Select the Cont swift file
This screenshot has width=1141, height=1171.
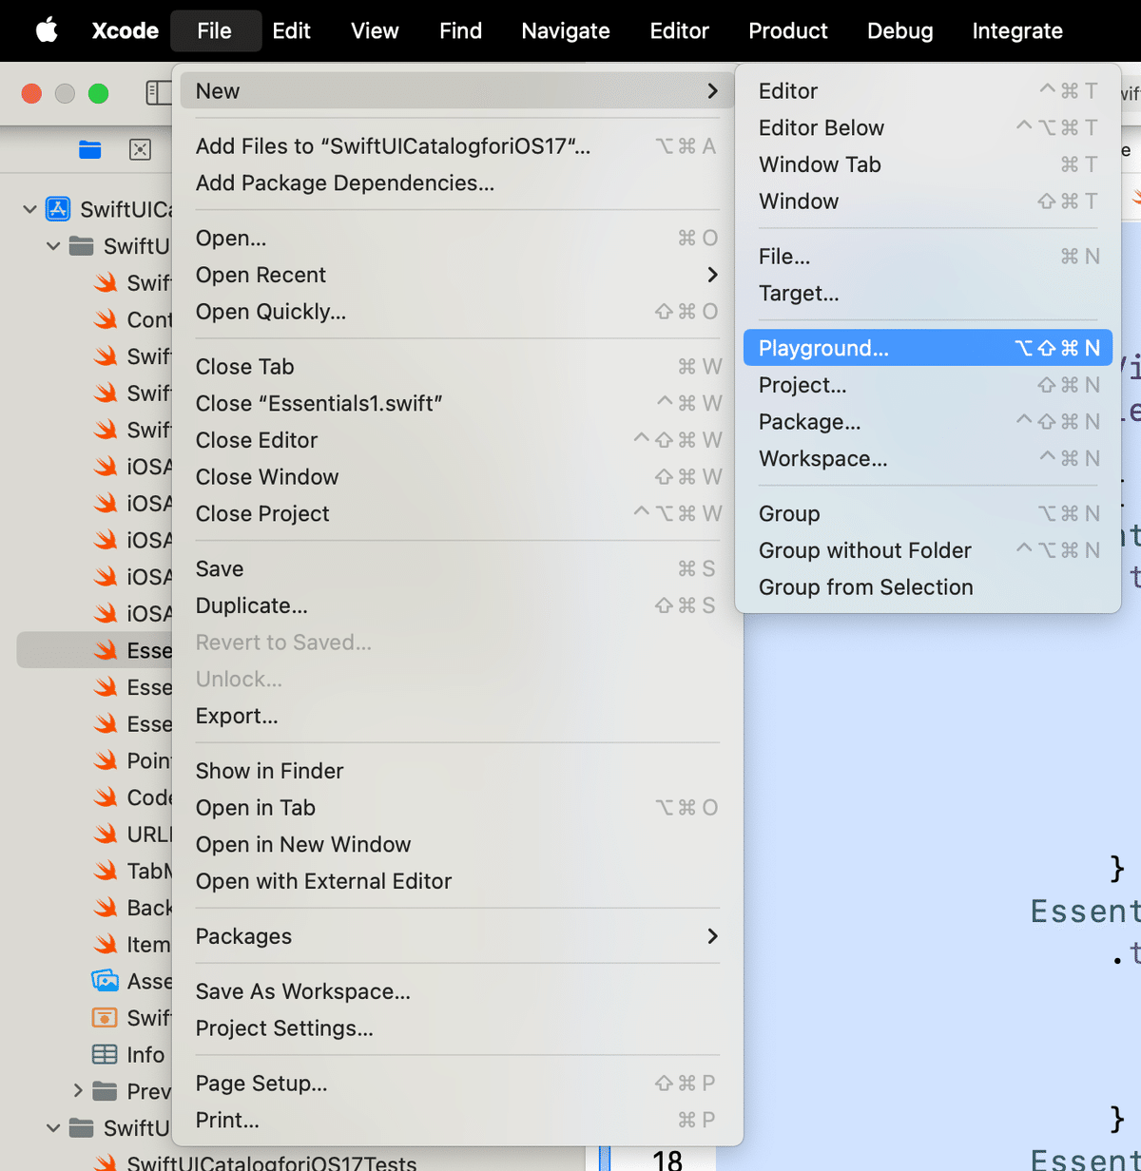[133, 319]
